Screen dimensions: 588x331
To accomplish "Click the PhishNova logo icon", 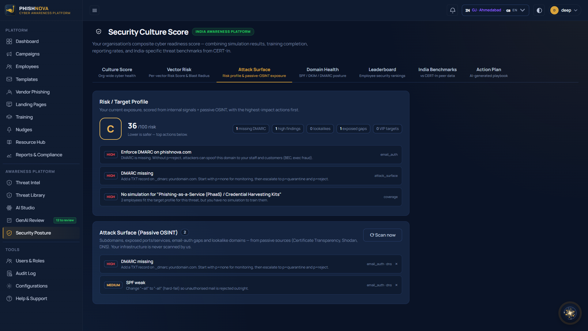I will [10, 10].
